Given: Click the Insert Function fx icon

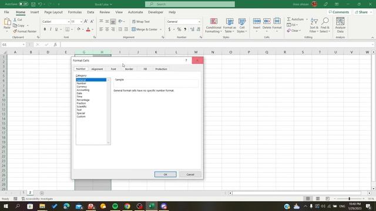Looking at the screenshot, I should click(55, 45).
